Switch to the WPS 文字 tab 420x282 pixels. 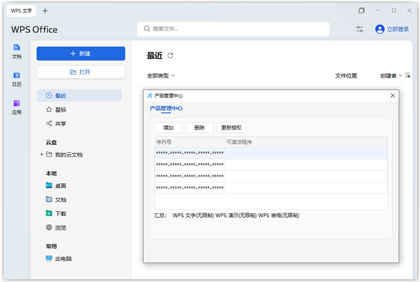pyautogui.click(x=21, y=11)
